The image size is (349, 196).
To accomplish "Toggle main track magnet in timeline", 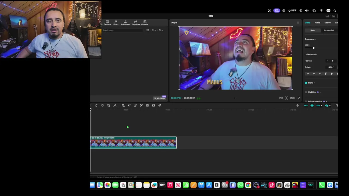I will (x=306, y=106).
